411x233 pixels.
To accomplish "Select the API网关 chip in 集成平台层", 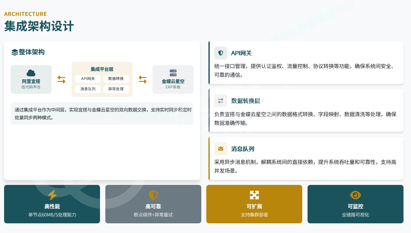I will tap(88, 79).
